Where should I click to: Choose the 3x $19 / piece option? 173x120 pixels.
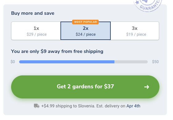click(x=135, y=31)
